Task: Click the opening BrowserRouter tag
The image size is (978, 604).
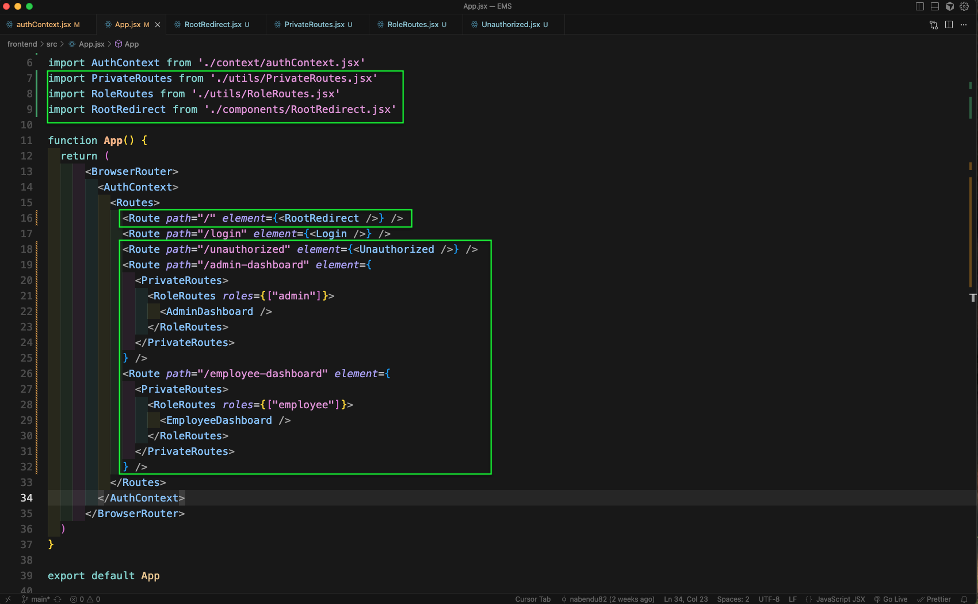Action: (x=132, y=172)
